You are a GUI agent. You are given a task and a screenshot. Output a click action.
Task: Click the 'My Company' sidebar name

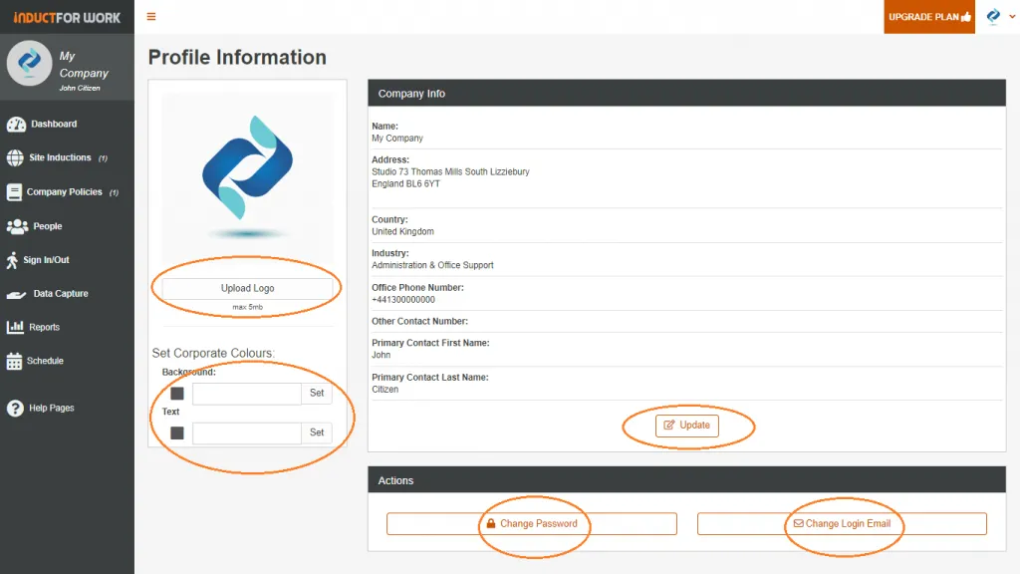tap(84, 65)
